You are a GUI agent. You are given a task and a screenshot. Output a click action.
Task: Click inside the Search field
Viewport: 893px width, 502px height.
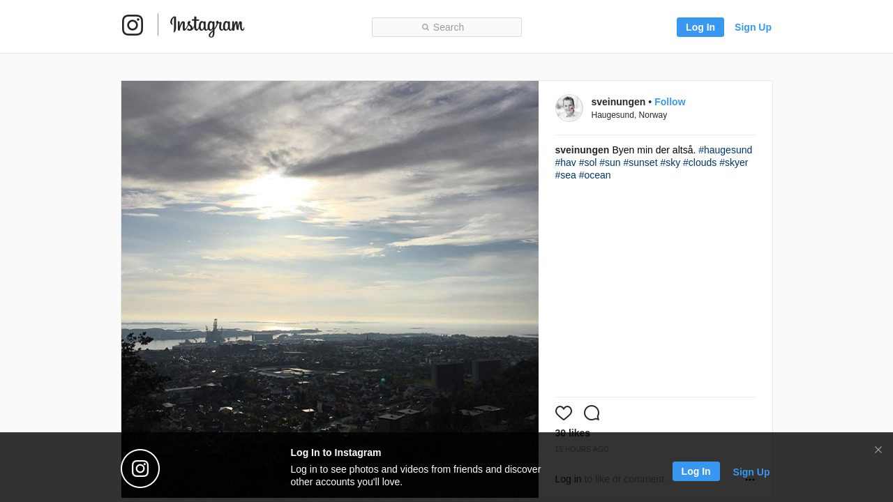point(446,27)
